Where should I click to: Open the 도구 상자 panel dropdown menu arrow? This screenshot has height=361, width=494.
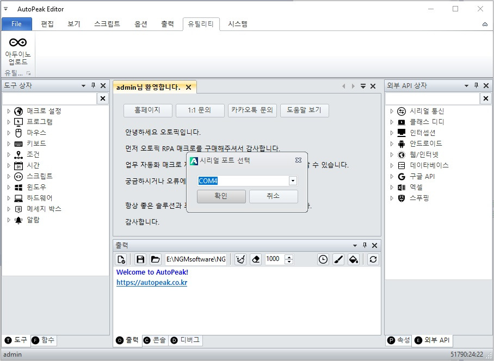pyautogui.click(x=83, y=85)
